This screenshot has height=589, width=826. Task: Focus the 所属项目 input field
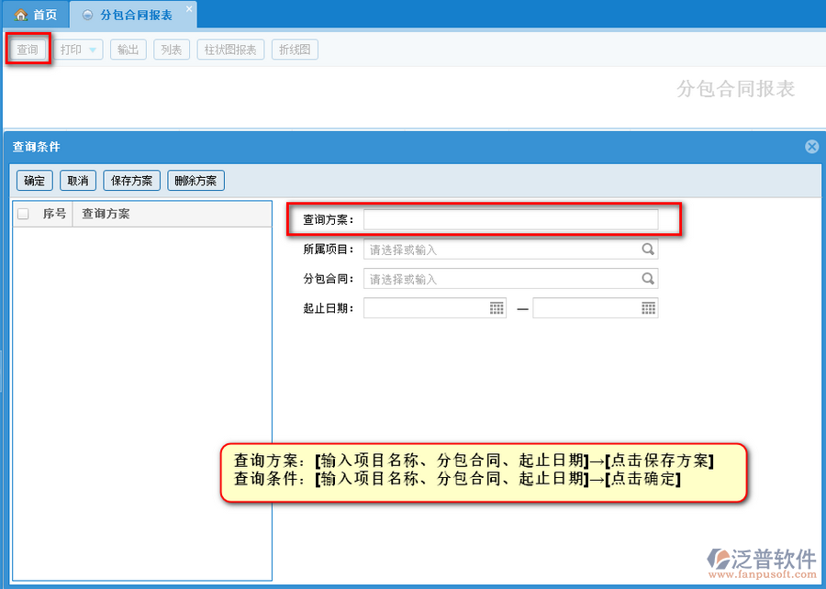coord(510,250)
